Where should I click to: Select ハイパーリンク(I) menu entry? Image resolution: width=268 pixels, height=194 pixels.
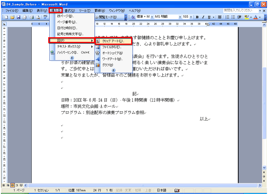pyautogui.click(x=72, y=53)
